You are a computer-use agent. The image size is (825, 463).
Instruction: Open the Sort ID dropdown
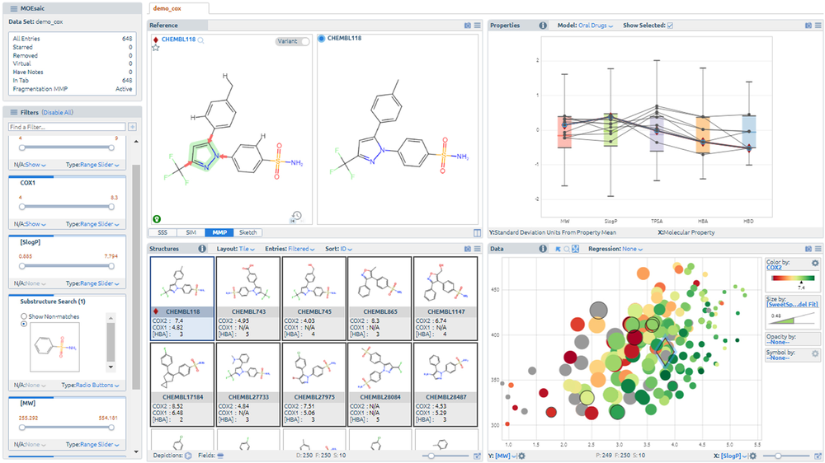point(346,249)
